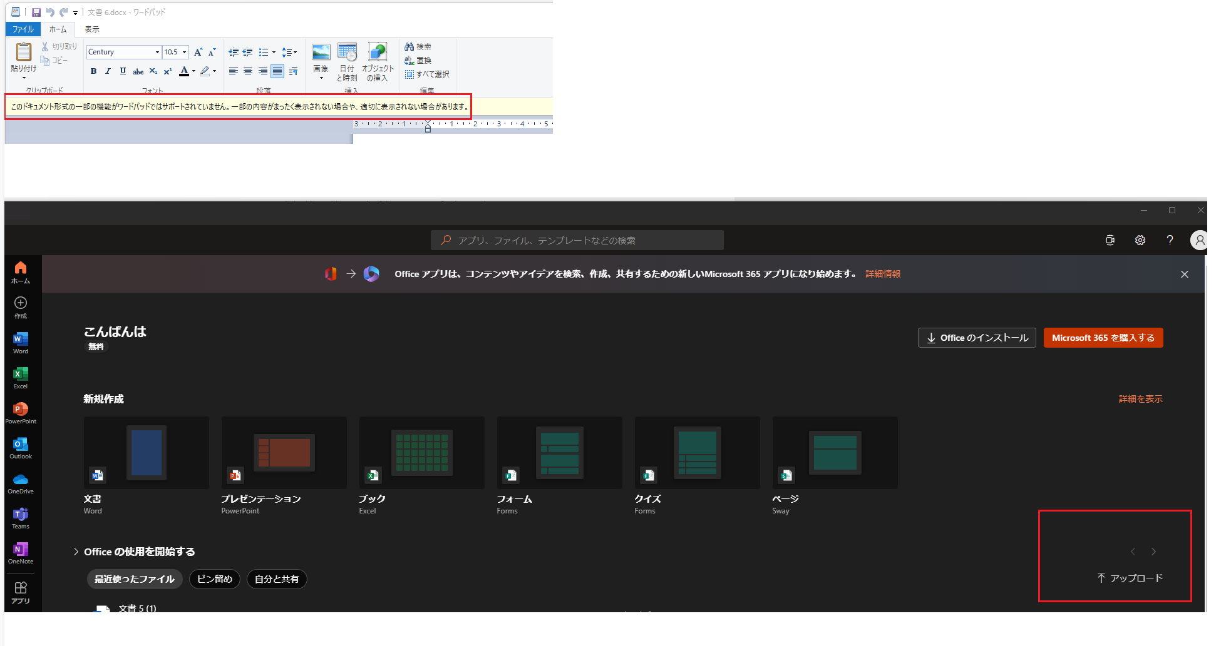Save the WordPad document from quick access toolbar
The width and height of the screenshot is (1231, 646).
click(x=36, y=13)
